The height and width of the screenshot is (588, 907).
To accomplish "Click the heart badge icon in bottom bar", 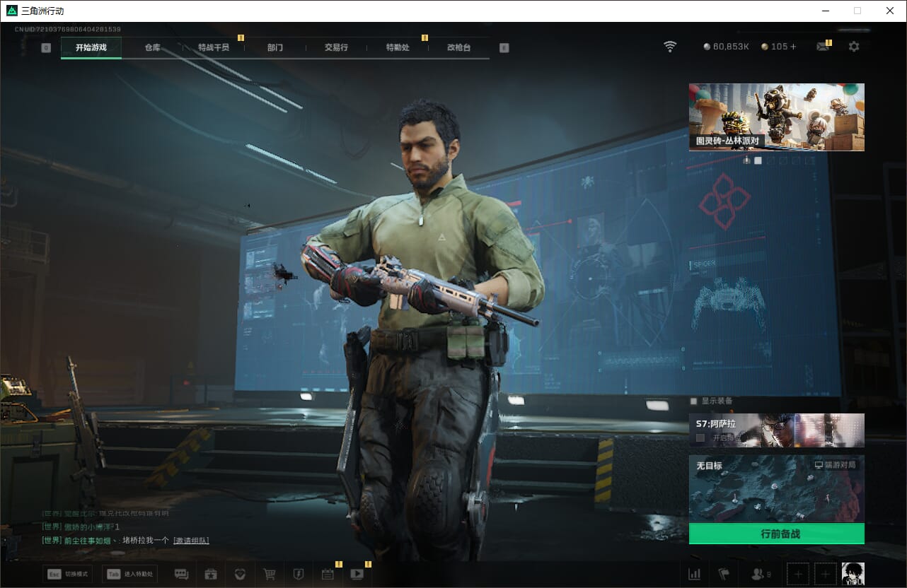I will (x=240, y=575).
